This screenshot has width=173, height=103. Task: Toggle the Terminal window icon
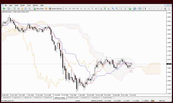[x=26, y=9]
